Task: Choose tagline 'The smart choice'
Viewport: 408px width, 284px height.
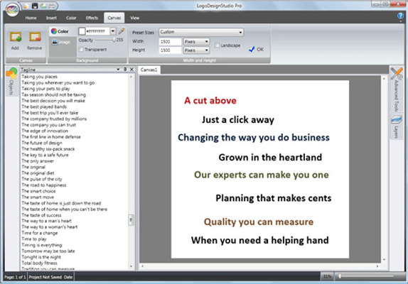Action: [x=38, y=191]
